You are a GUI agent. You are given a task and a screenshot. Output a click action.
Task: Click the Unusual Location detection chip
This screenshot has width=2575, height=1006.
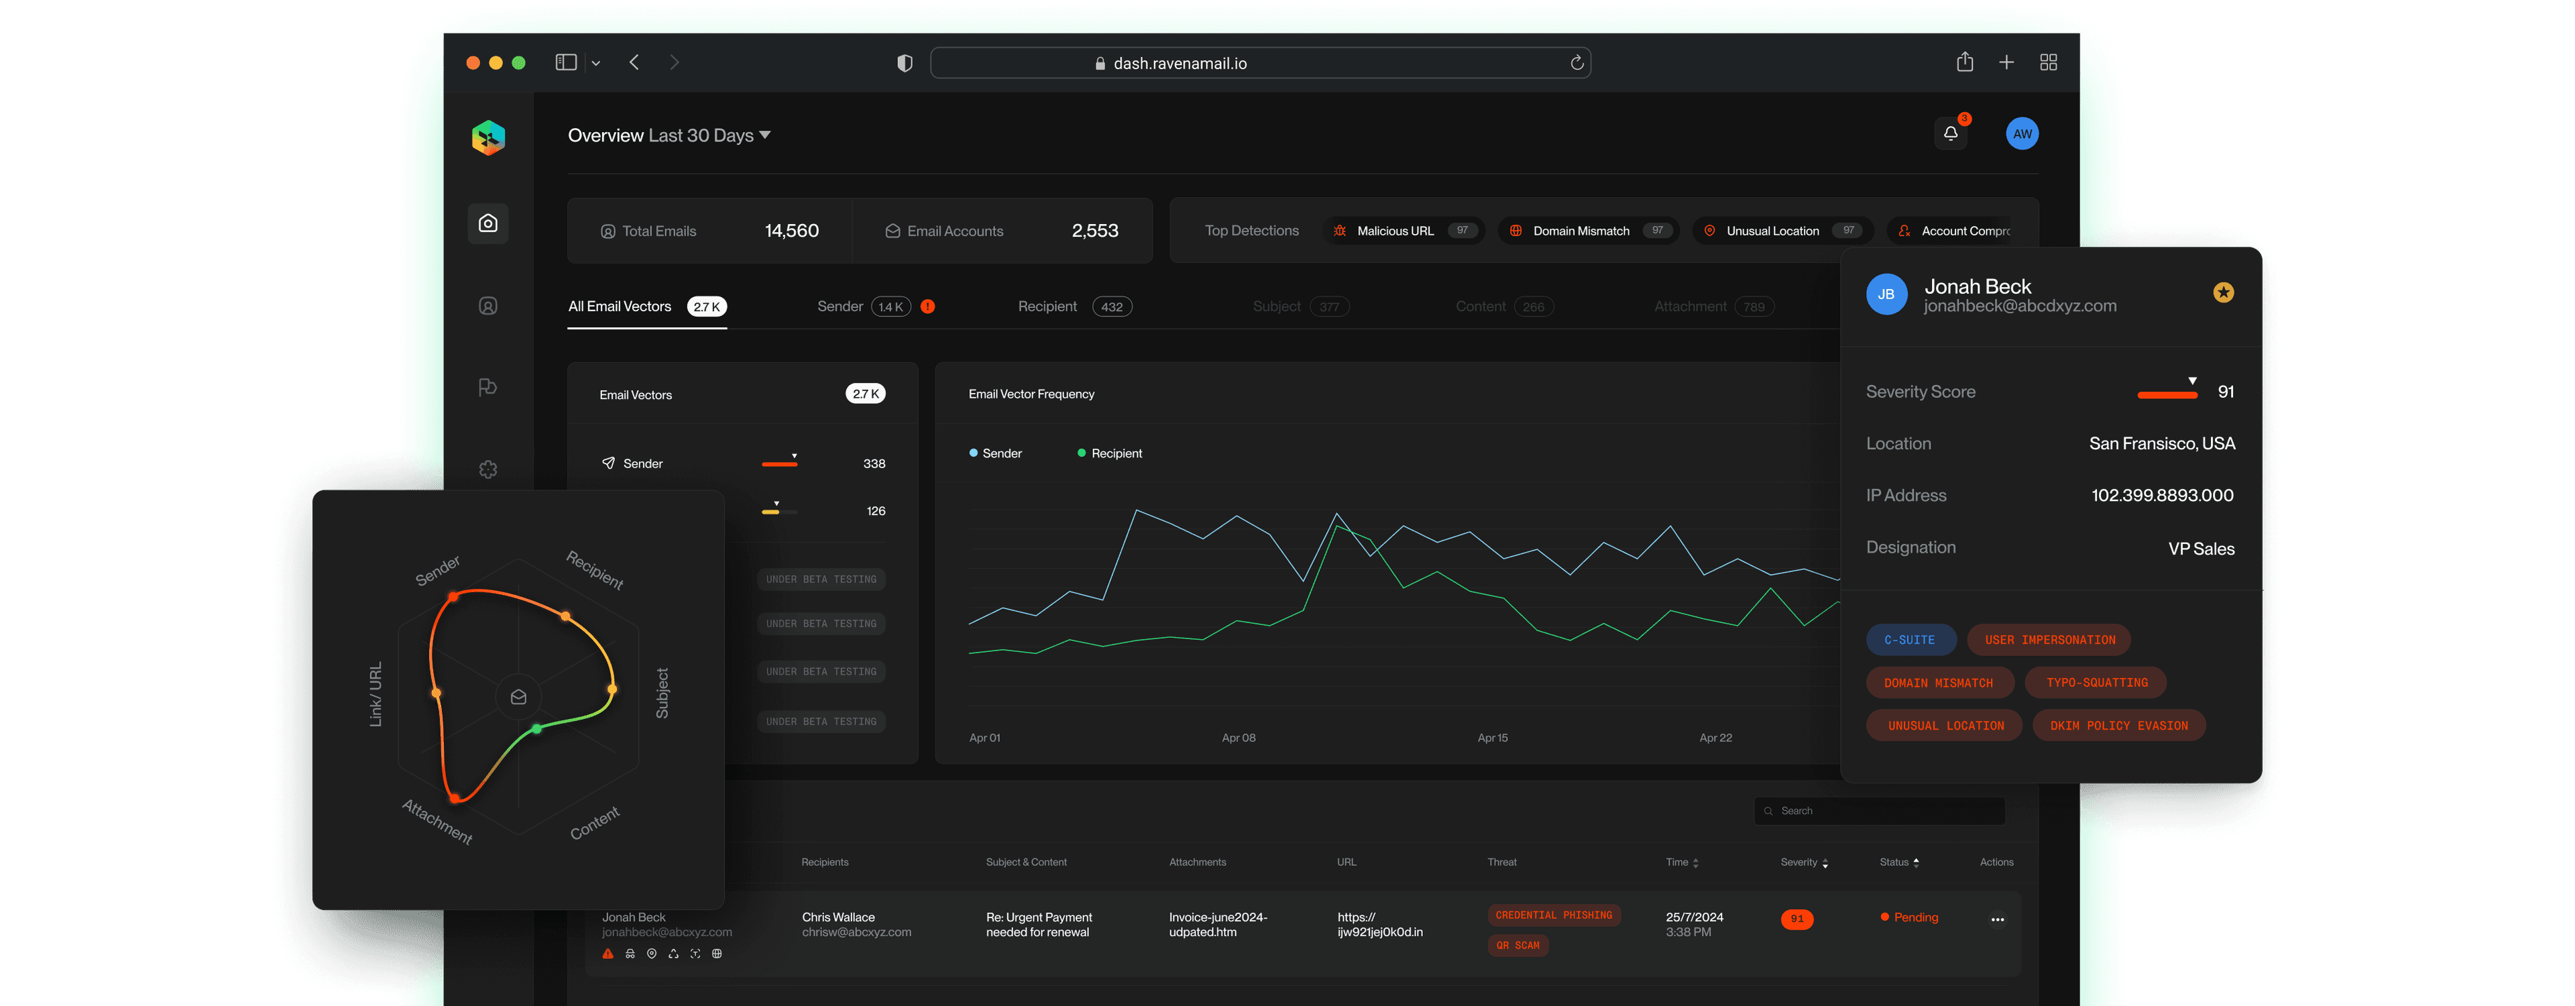pos(1782,231)
